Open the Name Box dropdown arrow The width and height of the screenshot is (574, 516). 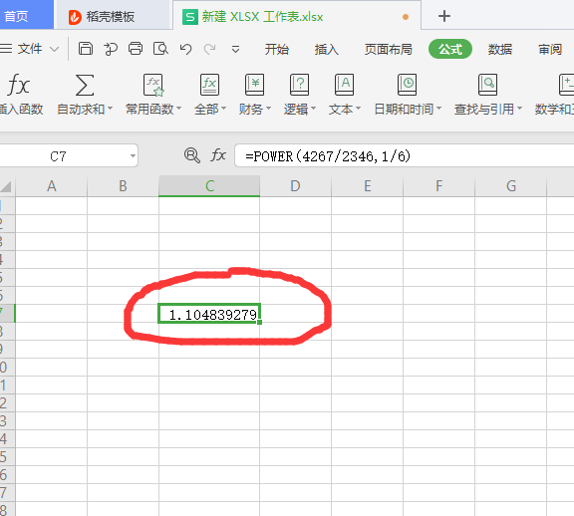(x=133, y=156)
